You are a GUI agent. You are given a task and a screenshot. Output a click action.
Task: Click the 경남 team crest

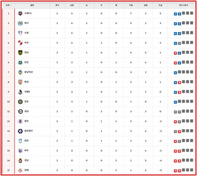coord(20,160)
